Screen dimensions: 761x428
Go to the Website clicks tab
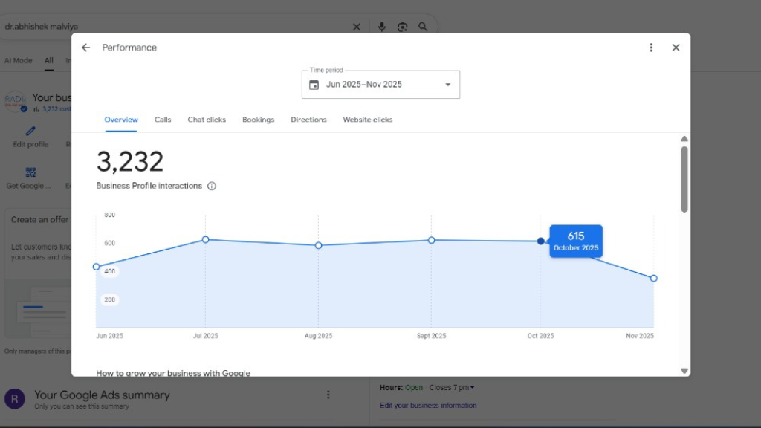click(x=368, y=120)
